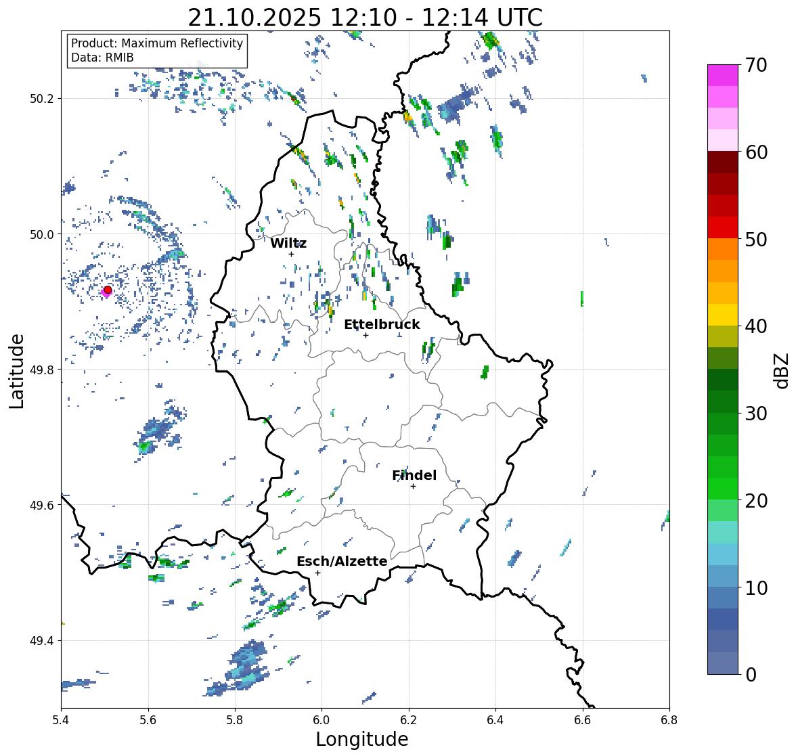Image resolution: width=798 pixels, height=756 pixels.
Task: Click the Wiltz station label
Action: [x=288, y=243]
